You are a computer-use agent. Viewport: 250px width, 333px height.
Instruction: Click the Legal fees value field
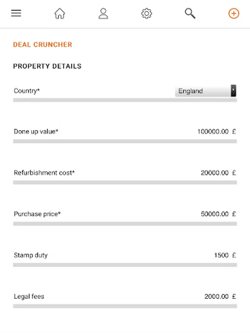coord(217,296)
